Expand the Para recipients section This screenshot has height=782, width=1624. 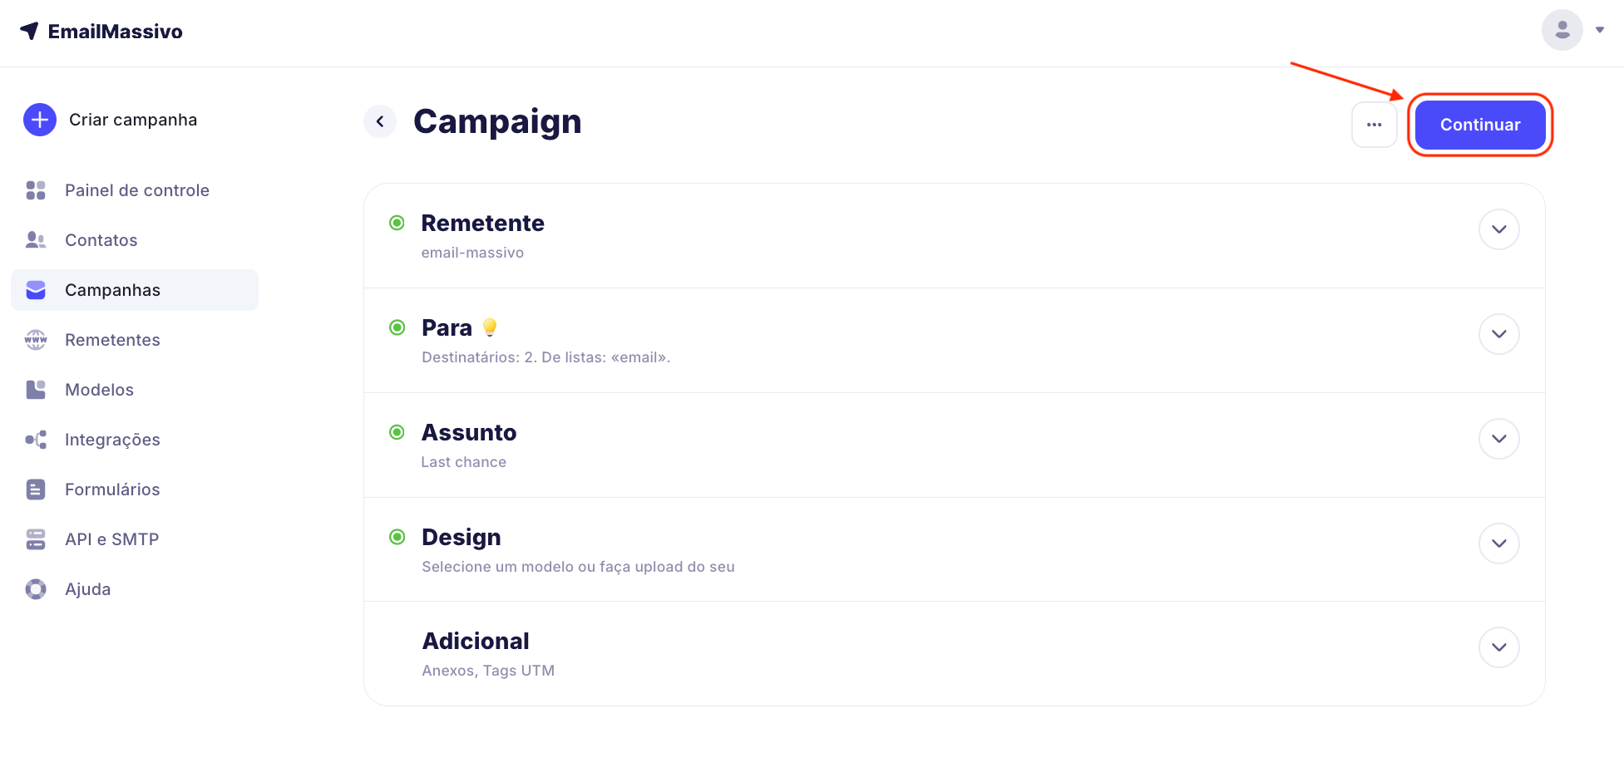click(x=1498, y=334)
